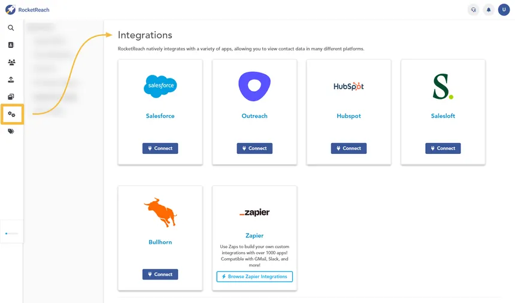Viewport: 515px width, 303px height.
Task: Click Browse Zapier Integrations button
Action: click(x=255, y=277)
